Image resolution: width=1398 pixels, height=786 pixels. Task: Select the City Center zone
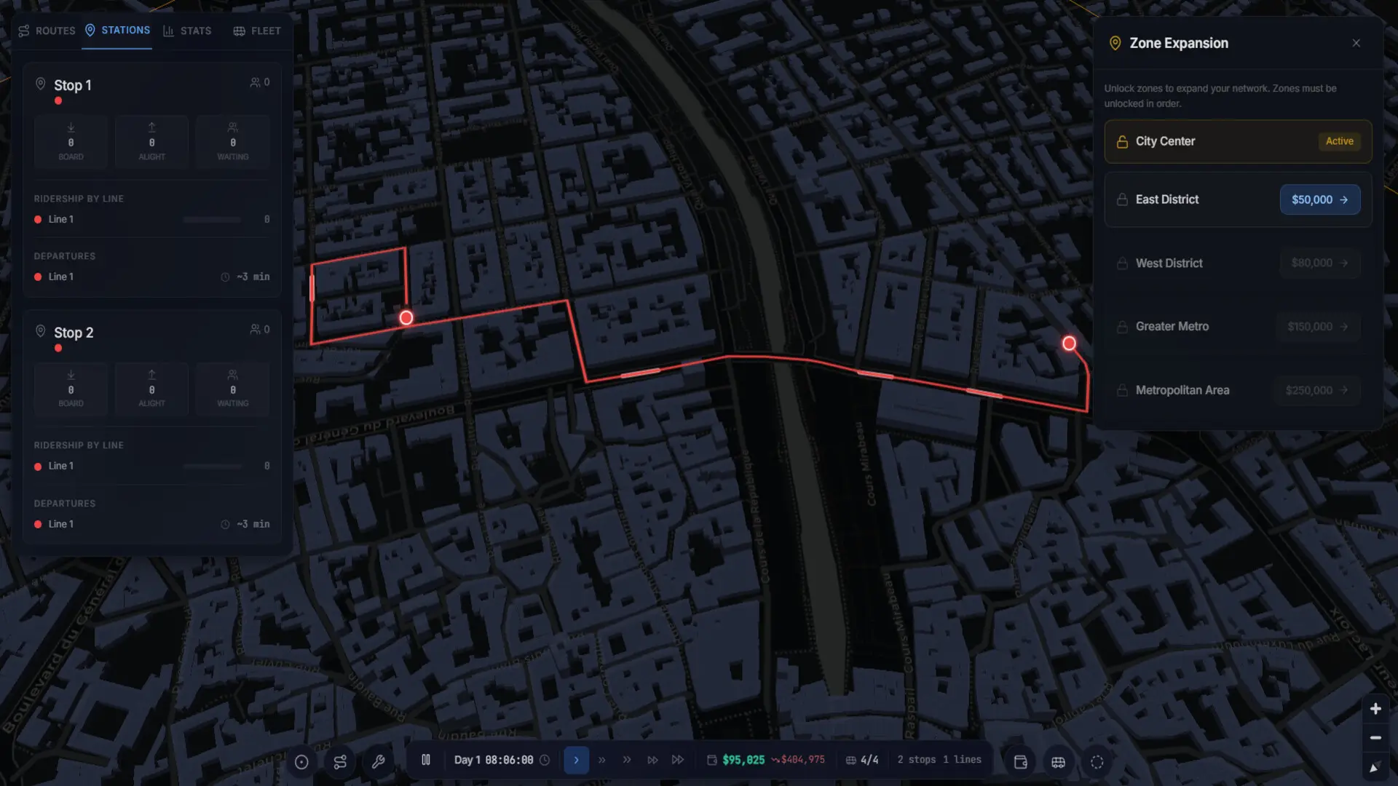pos(1238,141)
